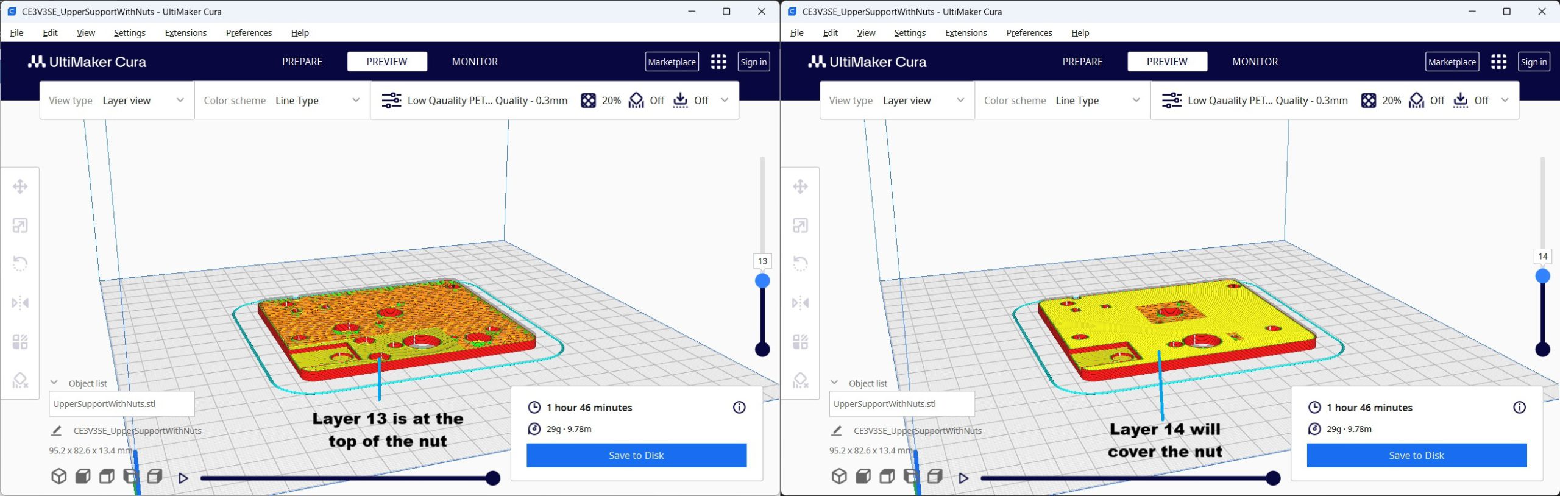The height and width of the screenshot is (496, 1560).
Task: Open the Support Blocker tool in the left window
Action: (x=20, y=380)
